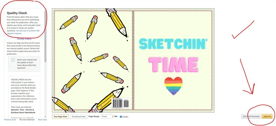Screen dimensions: 276x126
Task: Click the pink TIME text on cover
Action: pyautogui.click(x=173, y=64)
